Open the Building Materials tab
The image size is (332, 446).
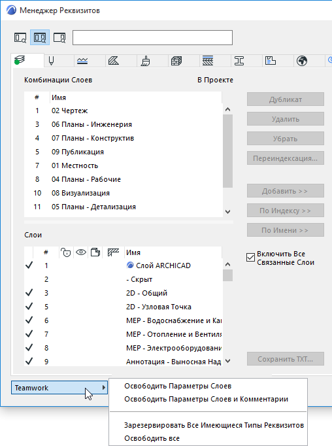(x=176, y=61)
